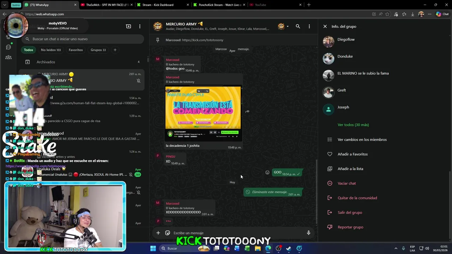This screenshot has width=452, height=254.
Task: Select the Todos filter tab
Action: click(29, 50)
